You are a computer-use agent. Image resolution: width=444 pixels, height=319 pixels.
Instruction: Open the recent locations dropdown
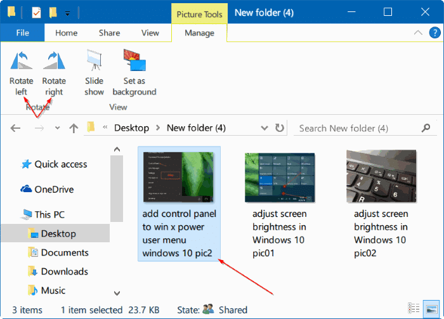point(58,128)
